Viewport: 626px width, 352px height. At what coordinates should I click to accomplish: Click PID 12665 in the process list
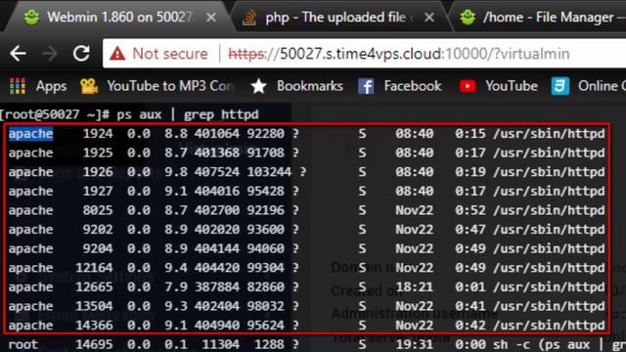[94, 286]
